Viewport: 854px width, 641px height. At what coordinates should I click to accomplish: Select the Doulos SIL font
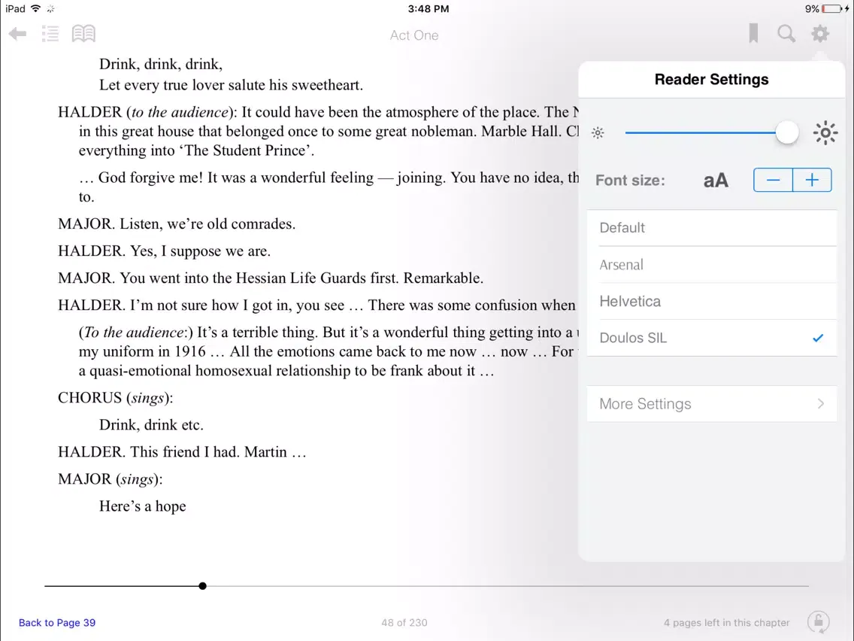point(711,338)
